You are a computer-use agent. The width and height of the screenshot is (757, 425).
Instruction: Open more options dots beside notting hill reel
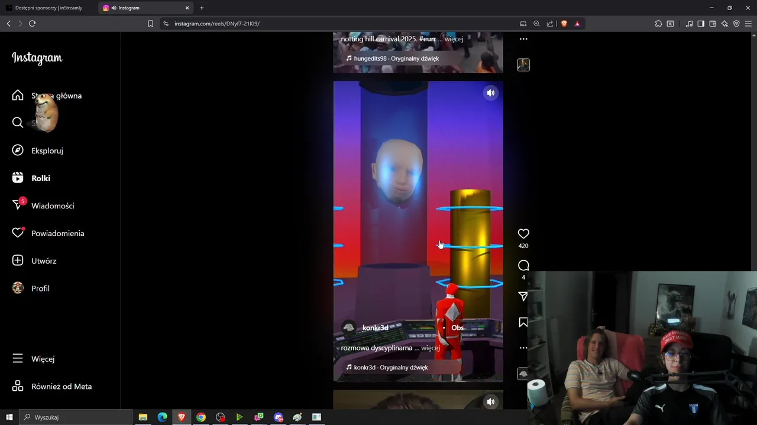(x=523, y=39)
